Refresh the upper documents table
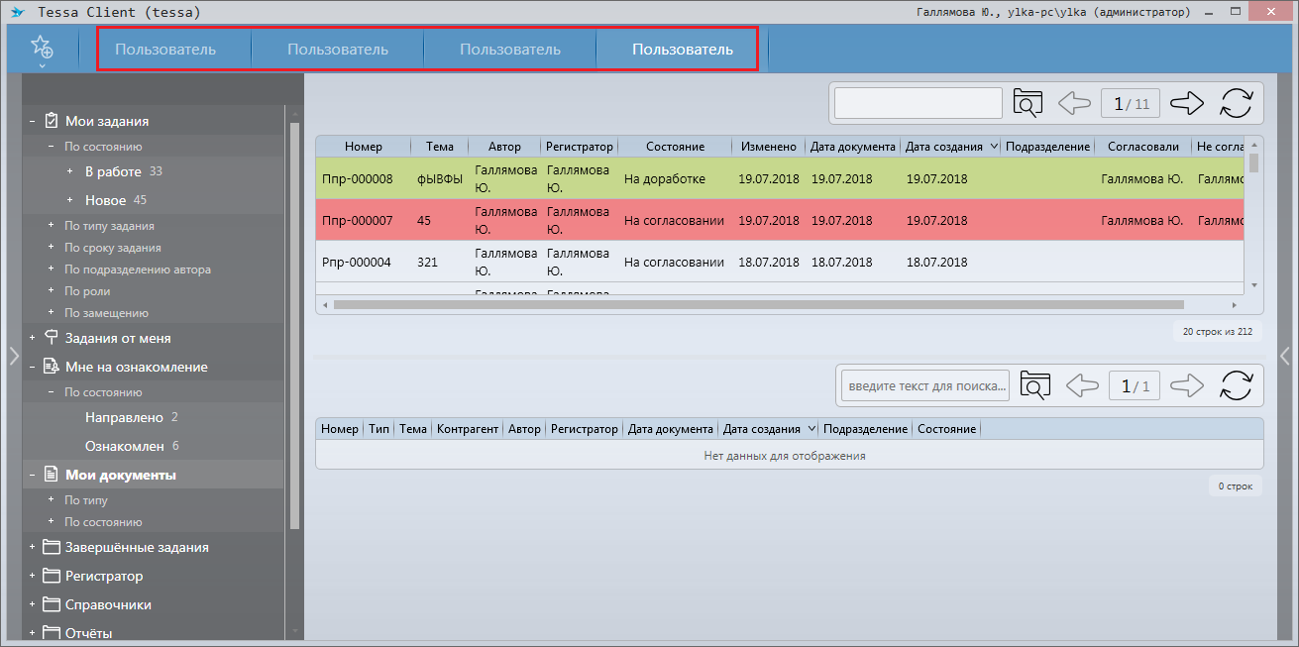 [1236, 103]
